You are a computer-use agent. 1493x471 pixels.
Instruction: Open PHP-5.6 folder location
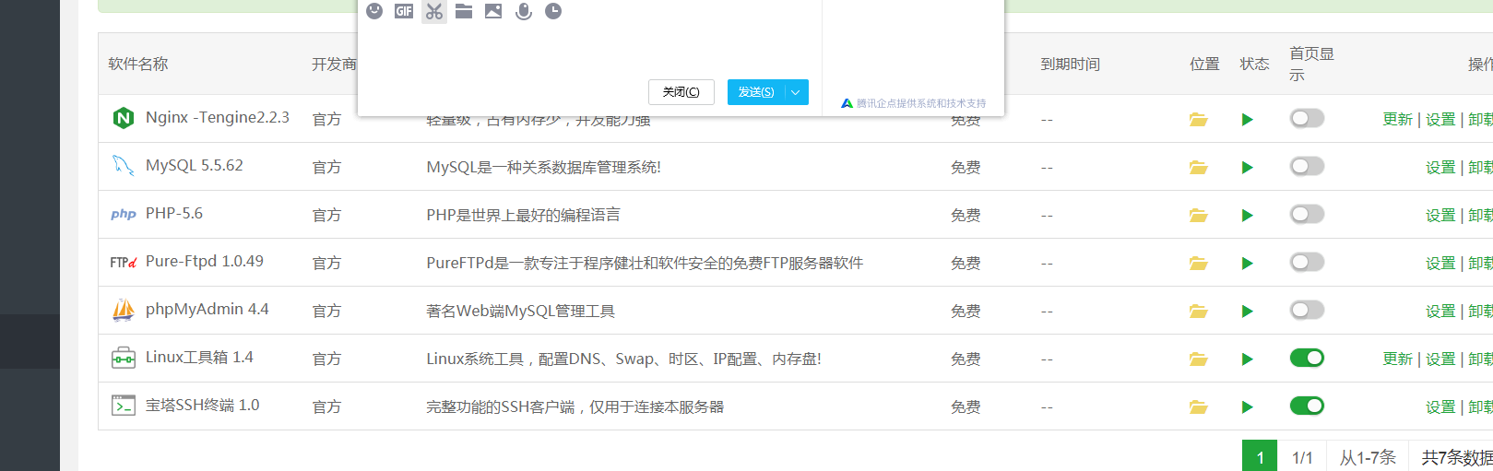1199,215
